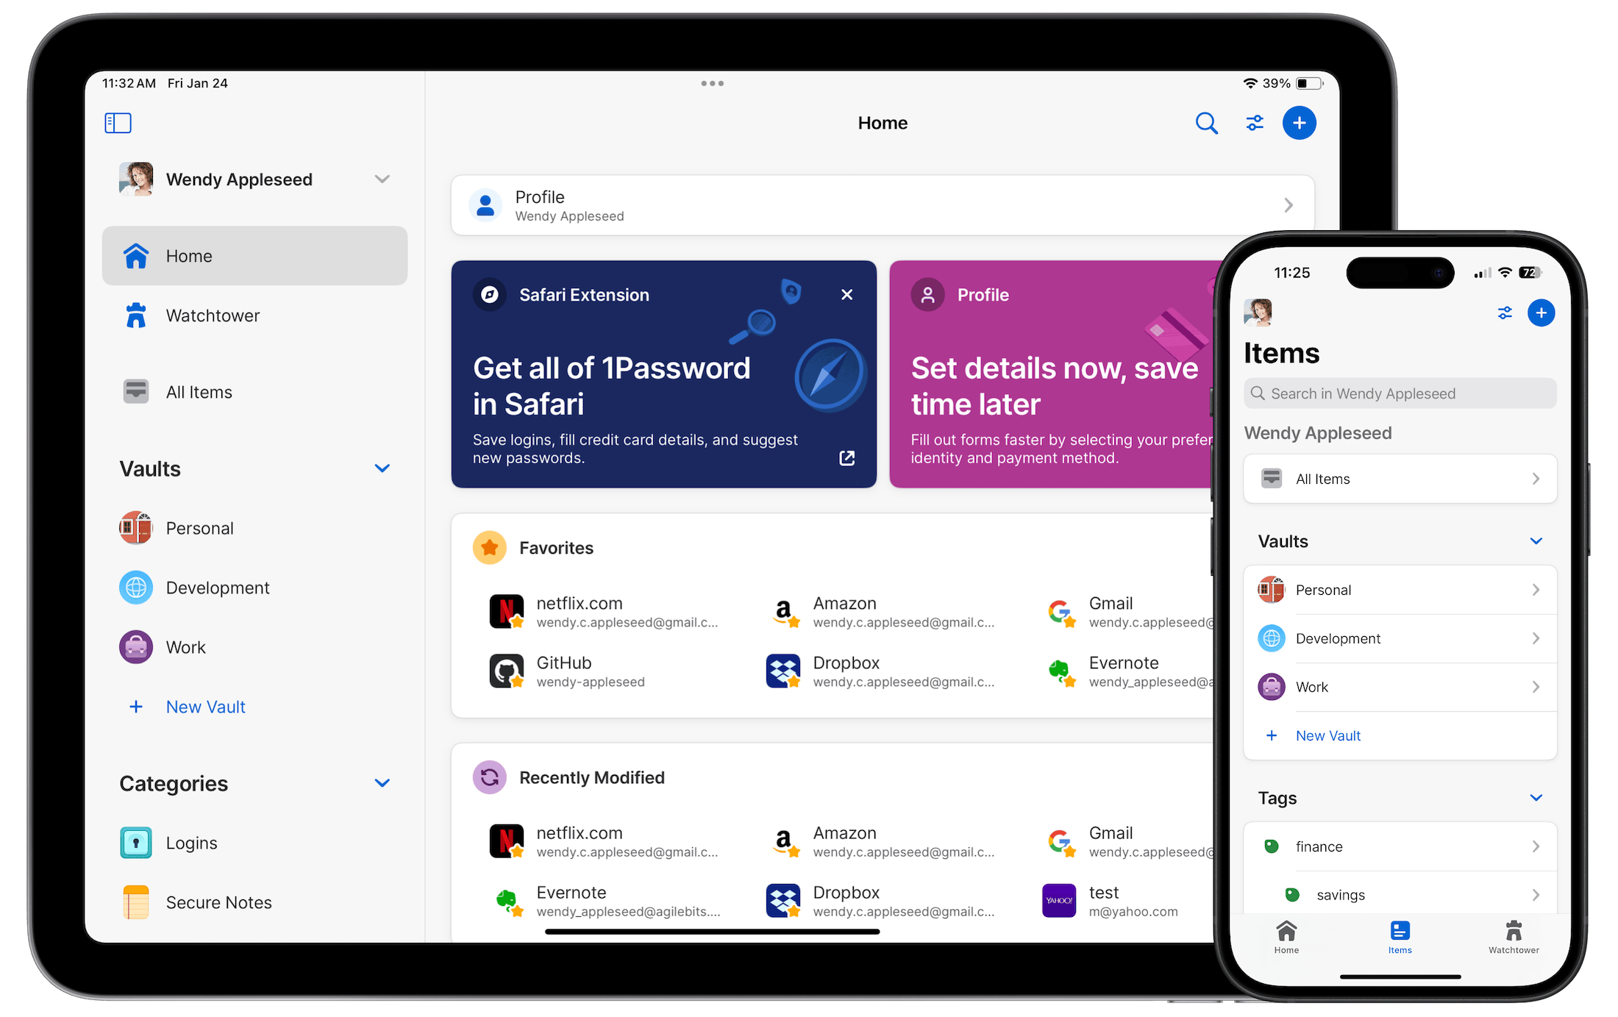
Task: Select the Work vault icon
Action: pyautogui.click(x=135, y=644)
